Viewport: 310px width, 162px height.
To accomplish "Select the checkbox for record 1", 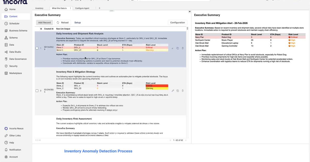I will pos(37,48).
